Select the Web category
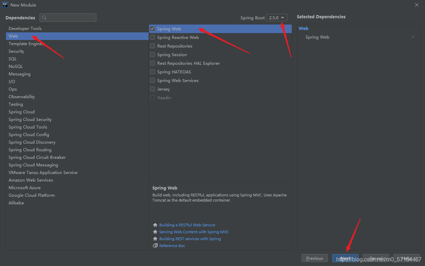The height and width of the screenshot is (266, 425). (x=77, y=36)
